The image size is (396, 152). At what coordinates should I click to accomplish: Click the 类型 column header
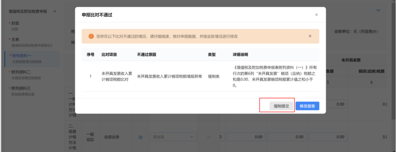[x=212, y=55]
